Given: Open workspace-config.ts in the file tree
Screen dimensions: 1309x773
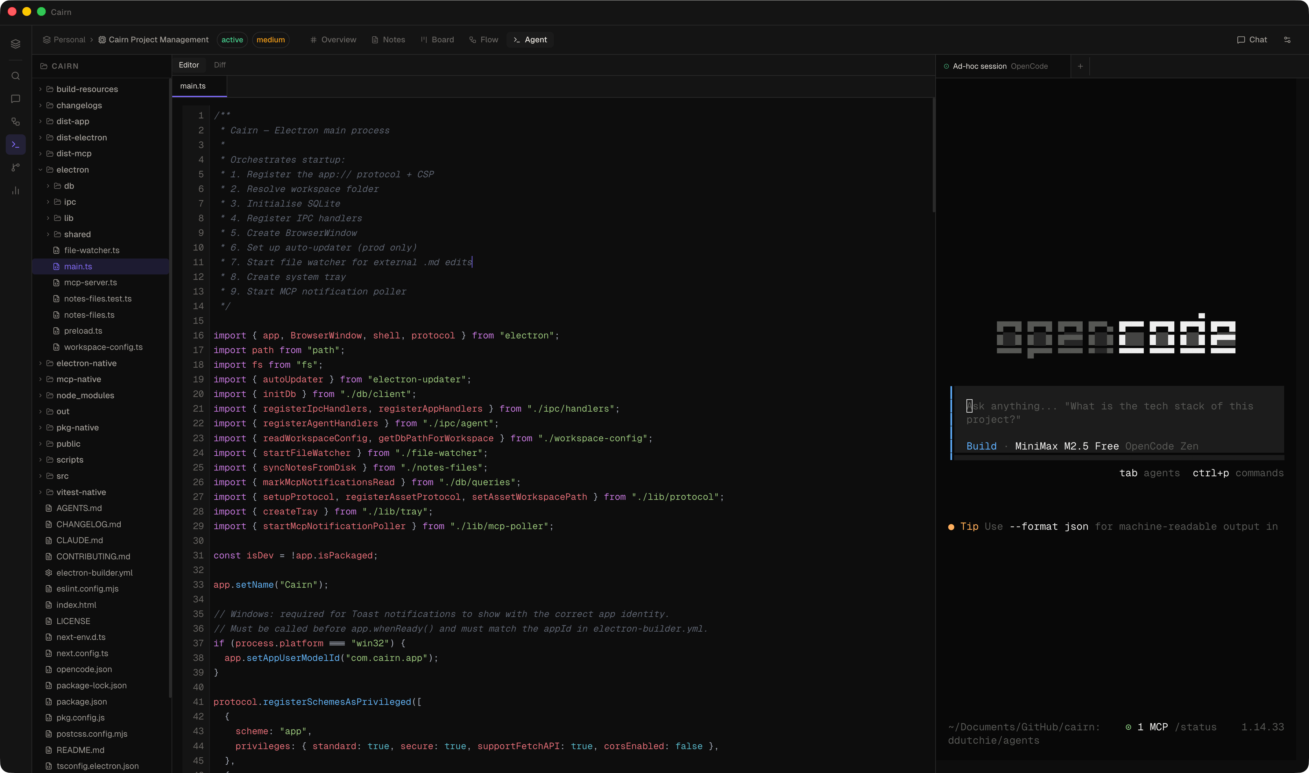Looking at the screenshot, I should (x=101, y=347).
